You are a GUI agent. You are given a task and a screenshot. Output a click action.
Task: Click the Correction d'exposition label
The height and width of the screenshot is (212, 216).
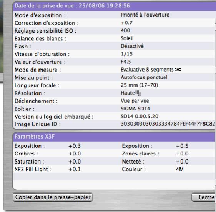(47, 23)
